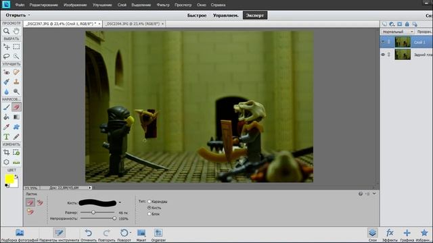
Task: Select the Custom Shape tool
Action: click(x=16, y=127)
